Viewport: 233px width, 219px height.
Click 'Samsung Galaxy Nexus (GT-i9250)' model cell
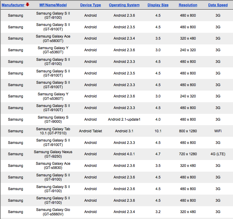(53, 154)
